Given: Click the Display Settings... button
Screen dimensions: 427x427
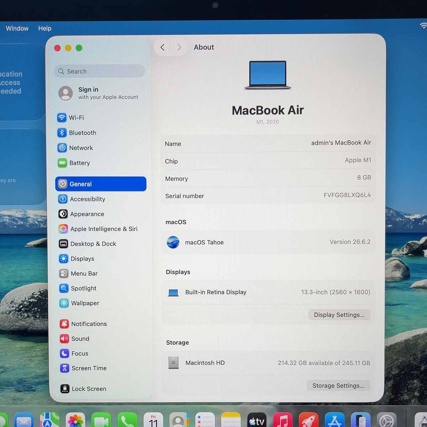Looking at the screenshot, I should pyautogui.click(x=339, y=315).
